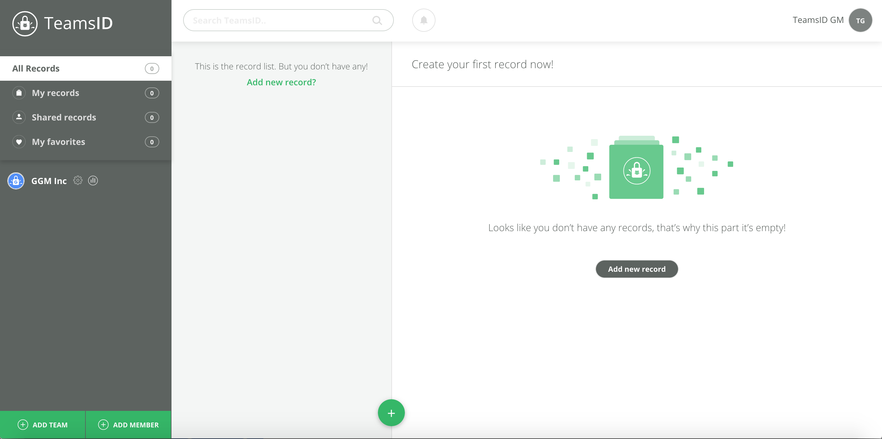The width and height of the screenshot is (882, 439).
Task: Open the Add new record? link
Action: click(x=281, y=82)
